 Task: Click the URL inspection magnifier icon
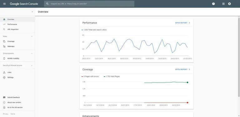(x=4, y=29)
